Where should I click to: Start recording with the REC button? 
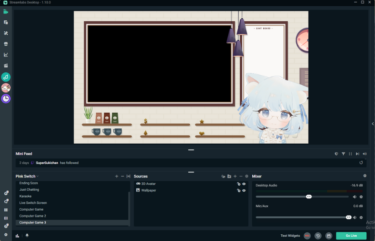(x=307, y=236)
